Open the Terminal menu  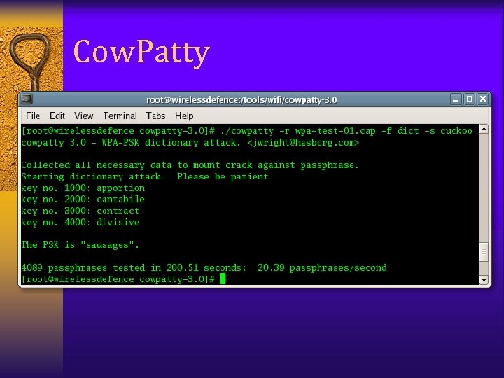click(x=120, y=115)
